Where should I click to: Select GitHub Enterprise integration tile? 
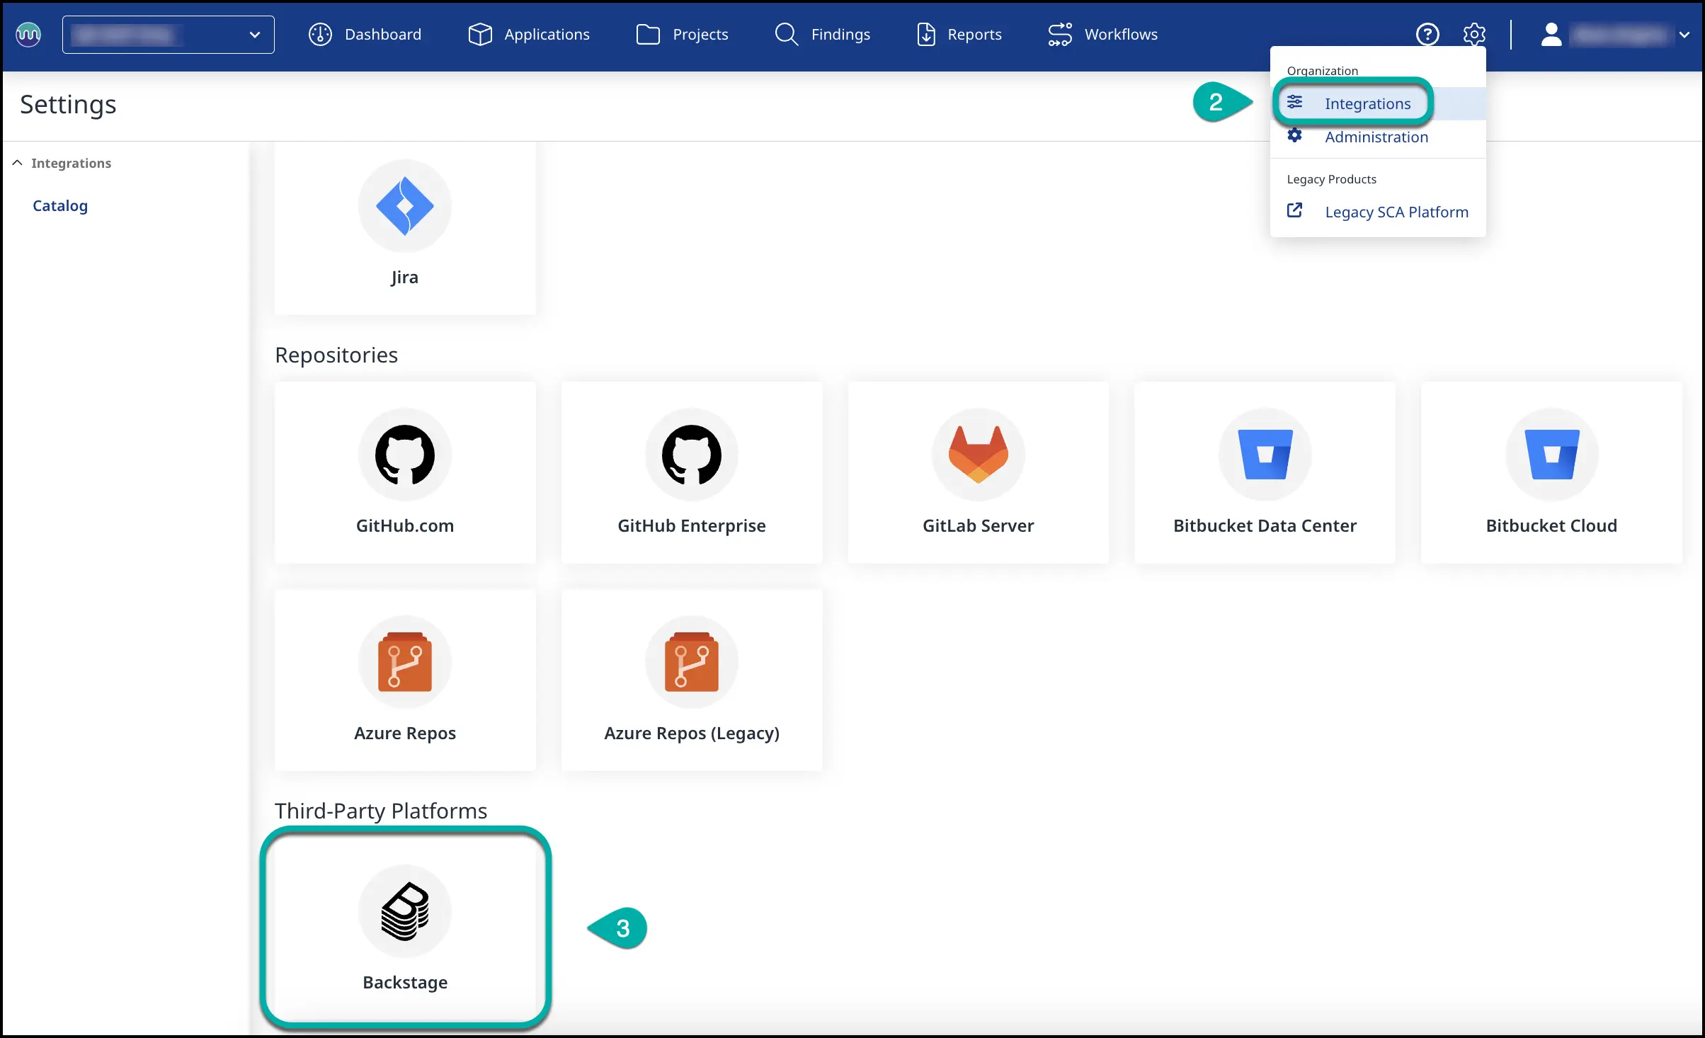691,472
